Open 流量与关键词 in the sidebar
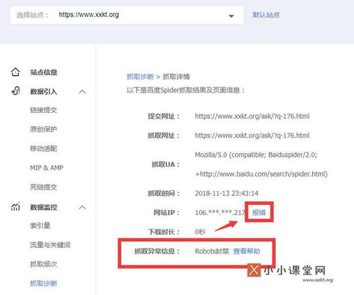The height and width of the screenshot is (295, 354). [x=50, y=245]
